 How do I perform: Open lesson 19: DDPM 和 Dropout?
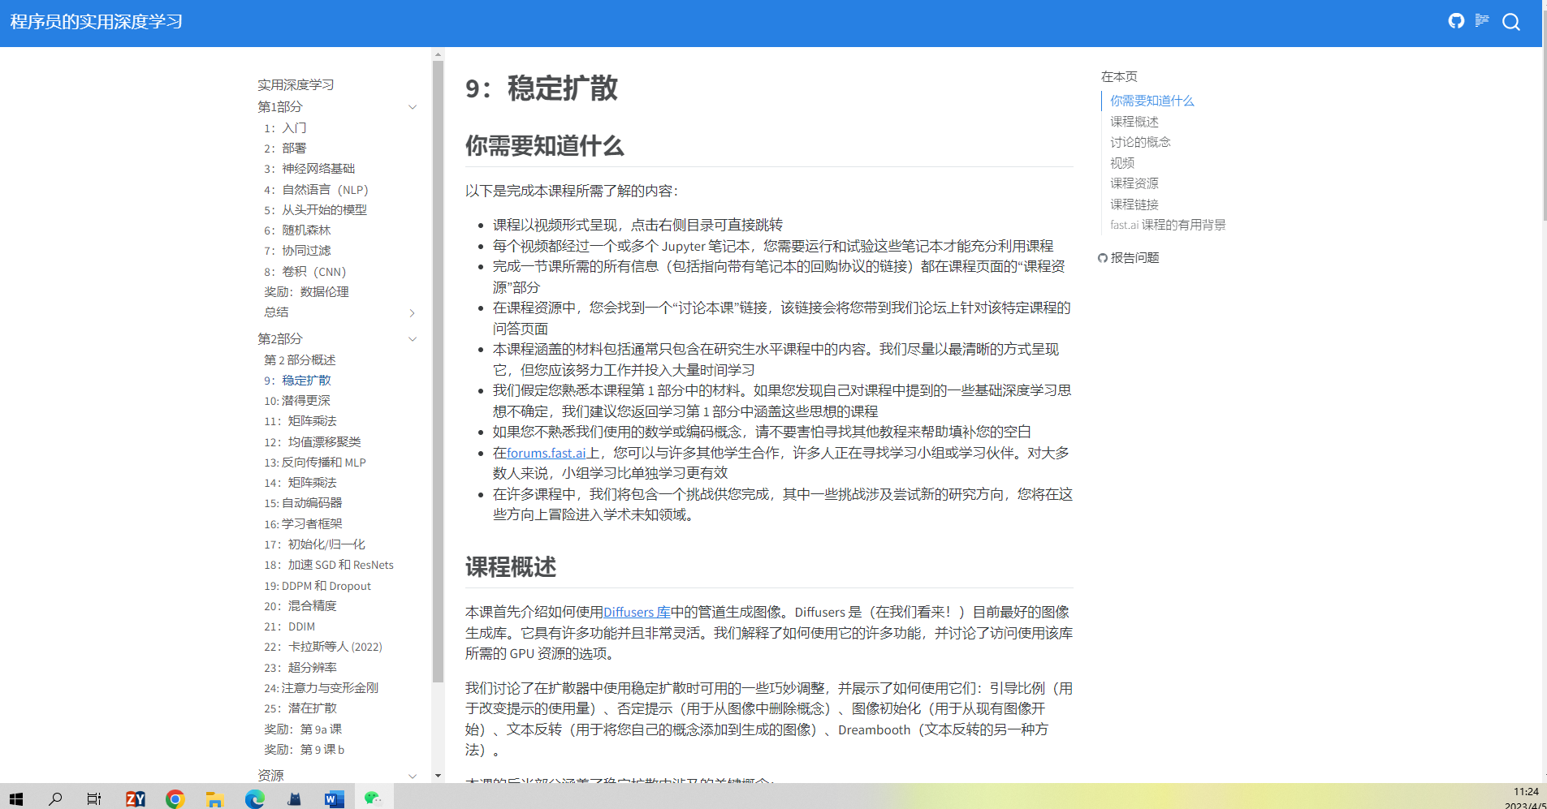click(318, 586)
